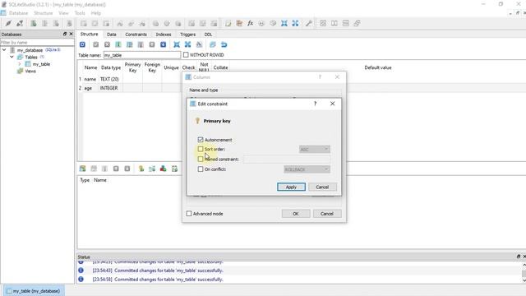The width and height of the screenshot is (526, 296).
Task: Click Rollback structure changes icon
Action: click(107, 44)
